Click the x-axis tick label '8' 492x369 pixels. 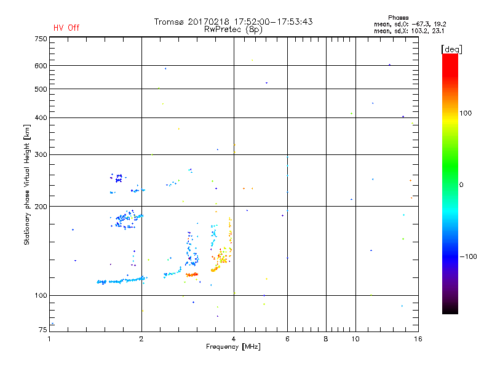tap(326, 339)
